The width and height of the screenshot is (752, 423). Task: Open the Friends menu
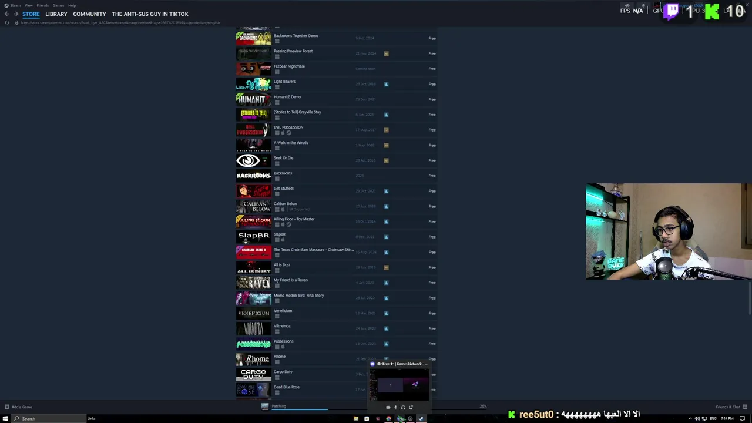pyautogui.click(x=42, y=5)
